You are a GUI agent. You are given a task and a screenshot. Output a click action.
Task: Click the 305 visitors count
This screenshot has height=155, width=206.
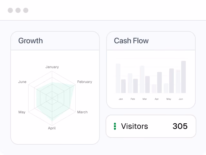(x=180, y=126)
